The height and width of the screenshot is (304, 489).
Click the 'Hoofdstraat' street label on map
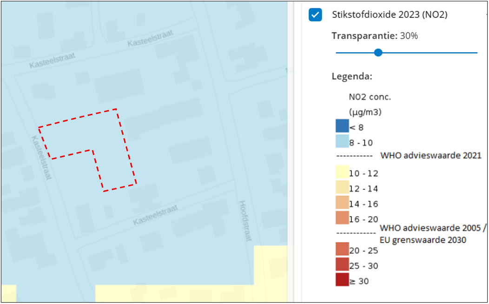(245, 221)
